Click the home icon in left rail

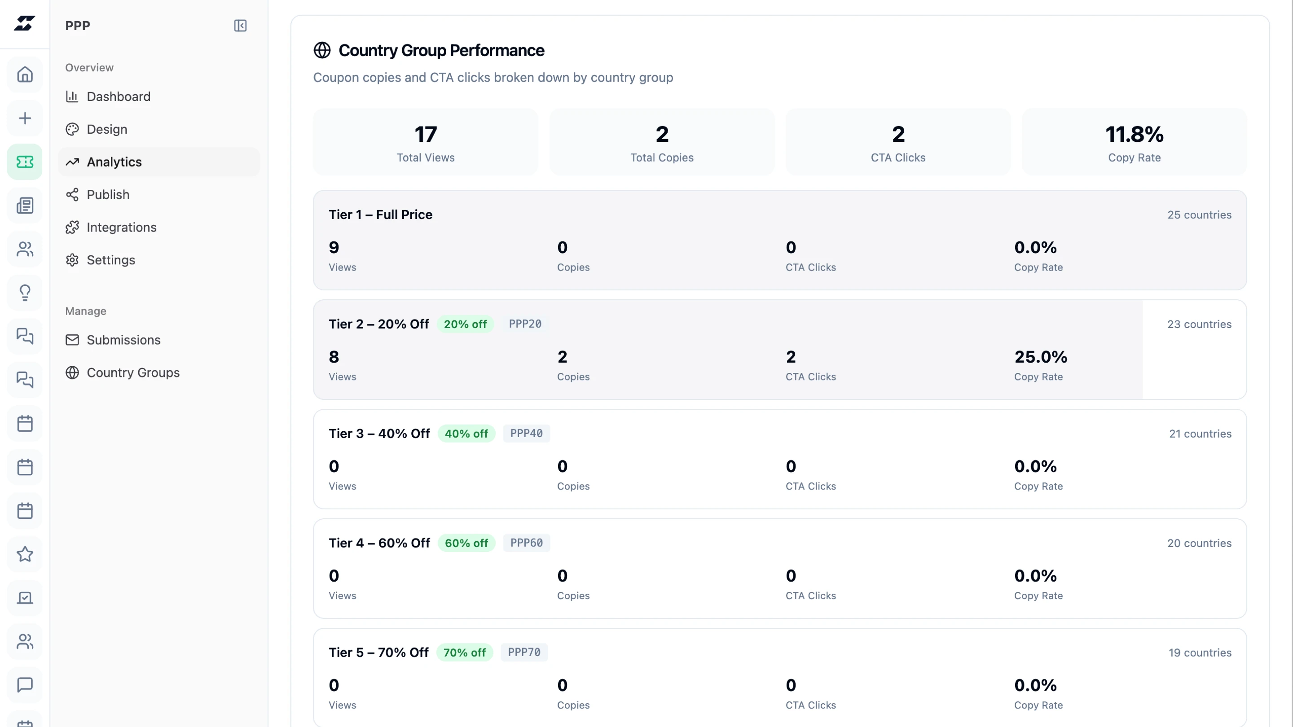[25, 75]
